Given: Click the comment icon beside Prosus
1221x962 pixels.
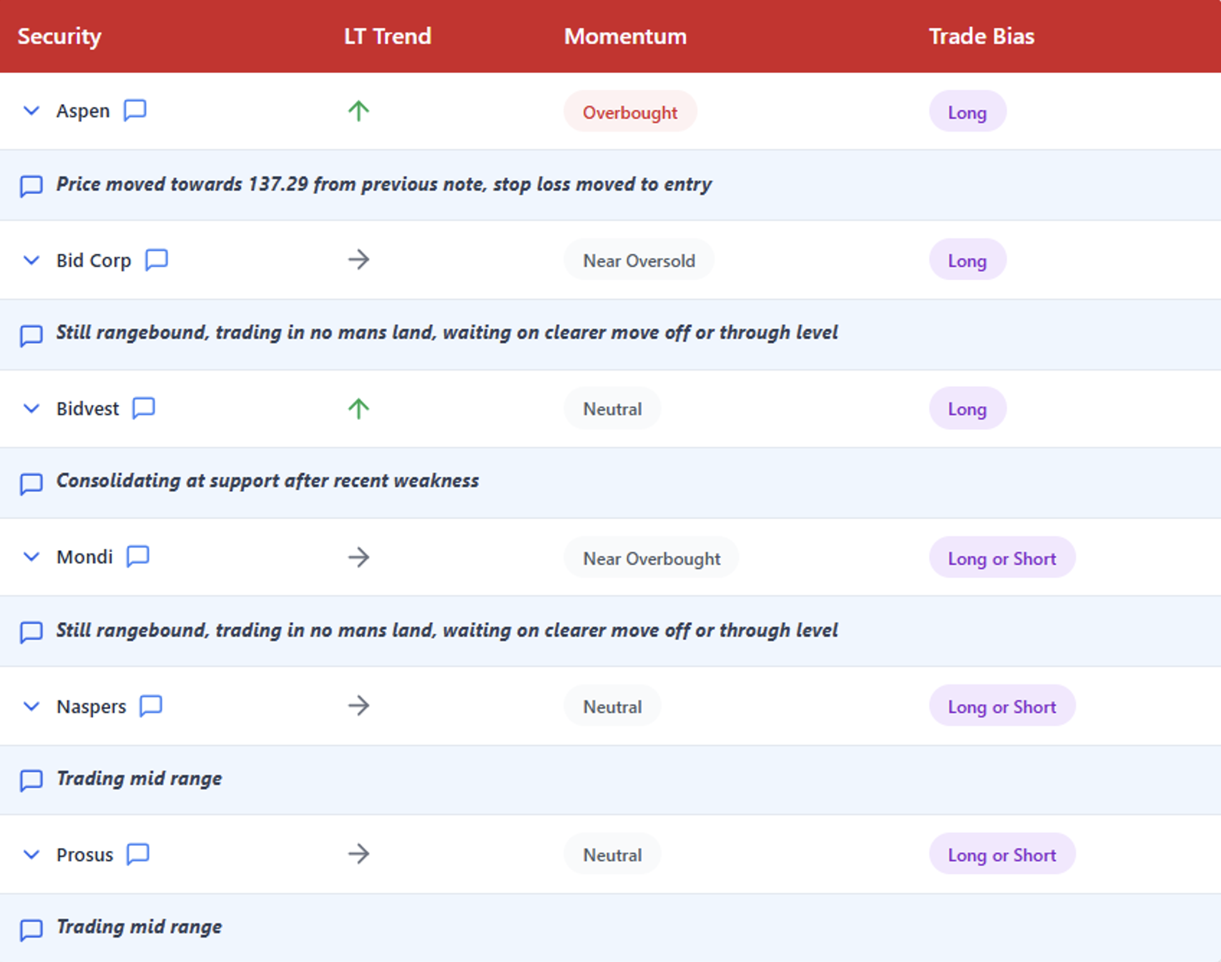Looking at the screenshot, I should (x=138, y=853).
